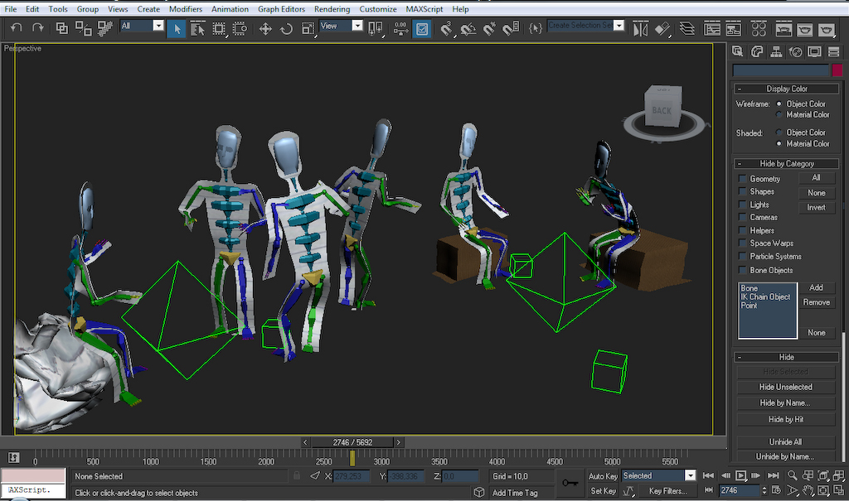Activate the Select Object arrow tool
849x501 pixels.
[x=177, y=28]
